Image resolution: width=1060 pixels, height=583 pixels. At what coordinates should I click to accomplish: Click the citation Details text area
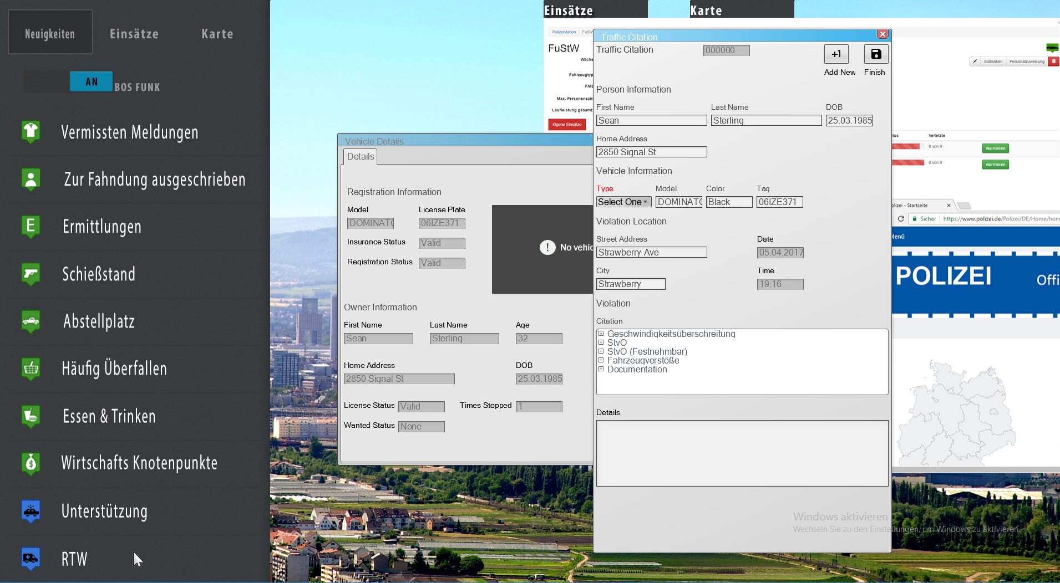coord(742,453)
